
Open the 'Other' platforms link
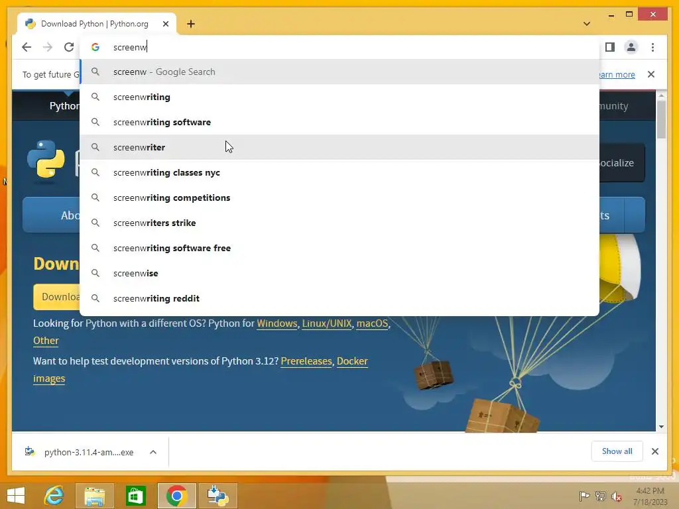(46, 341)
